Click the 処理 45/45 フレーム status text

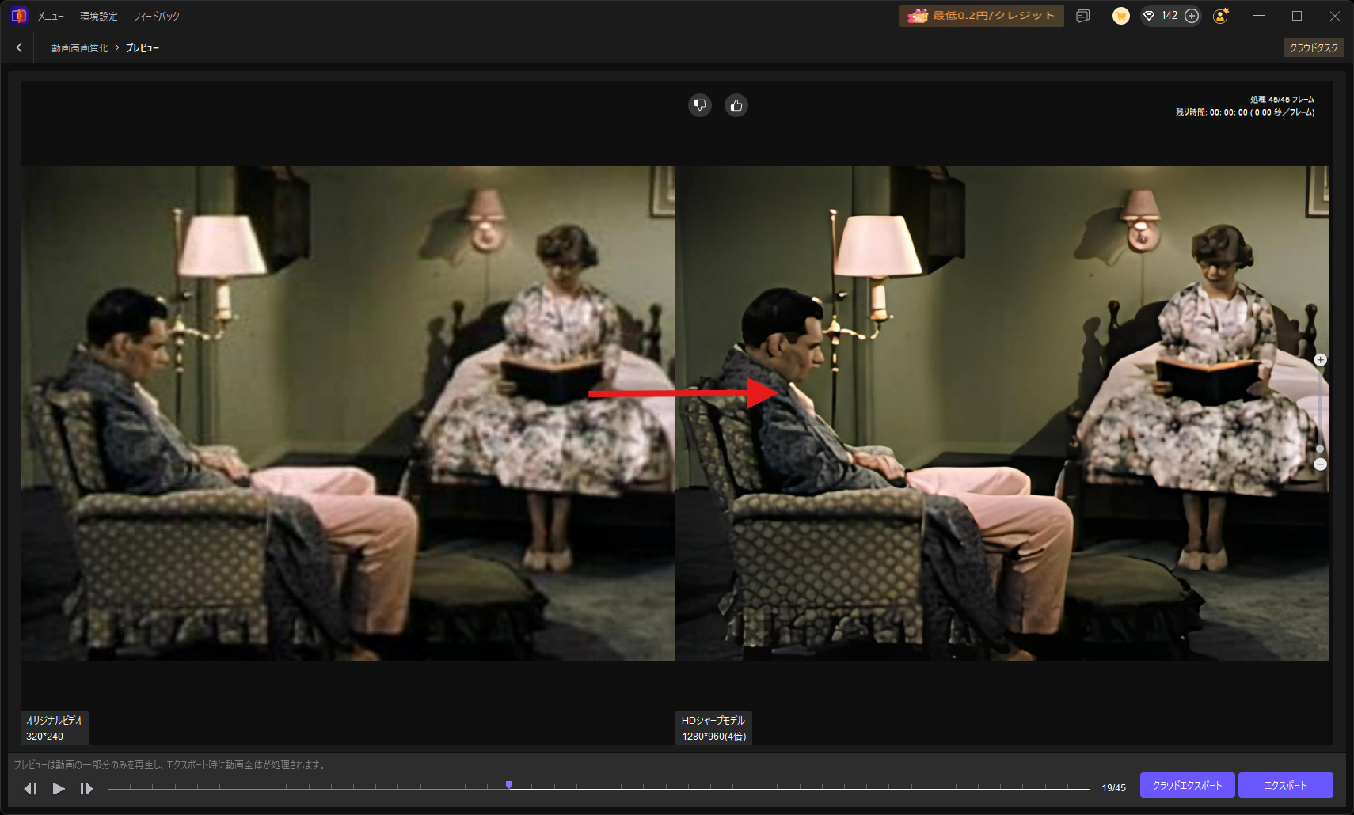(1282, 100)
